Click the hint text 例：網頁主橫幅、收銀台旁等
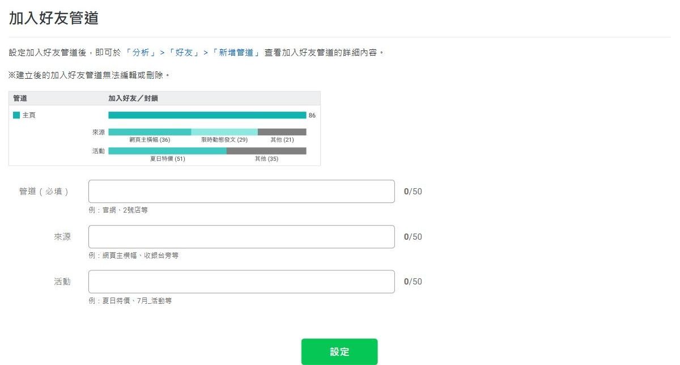The image size is (680, 365). 134,256
